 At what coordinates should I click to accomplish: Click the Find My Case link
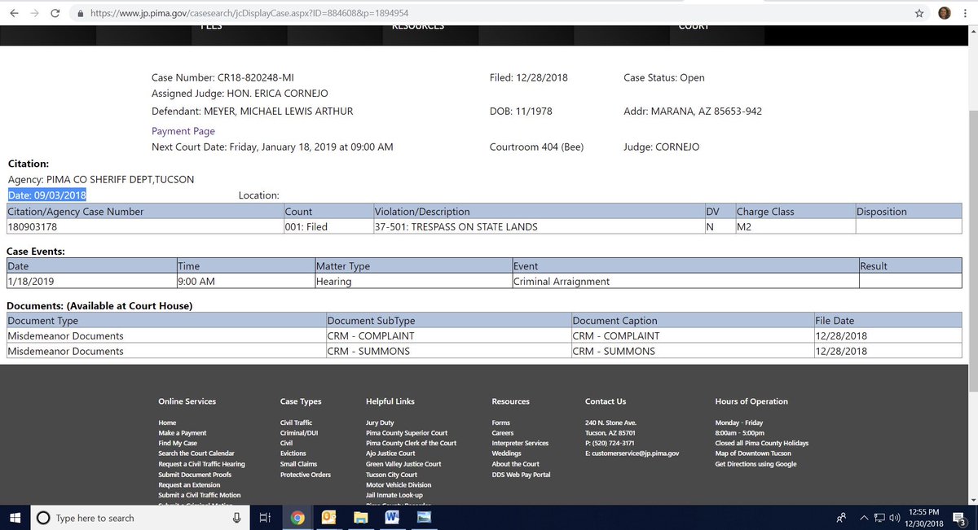point(178,443)
